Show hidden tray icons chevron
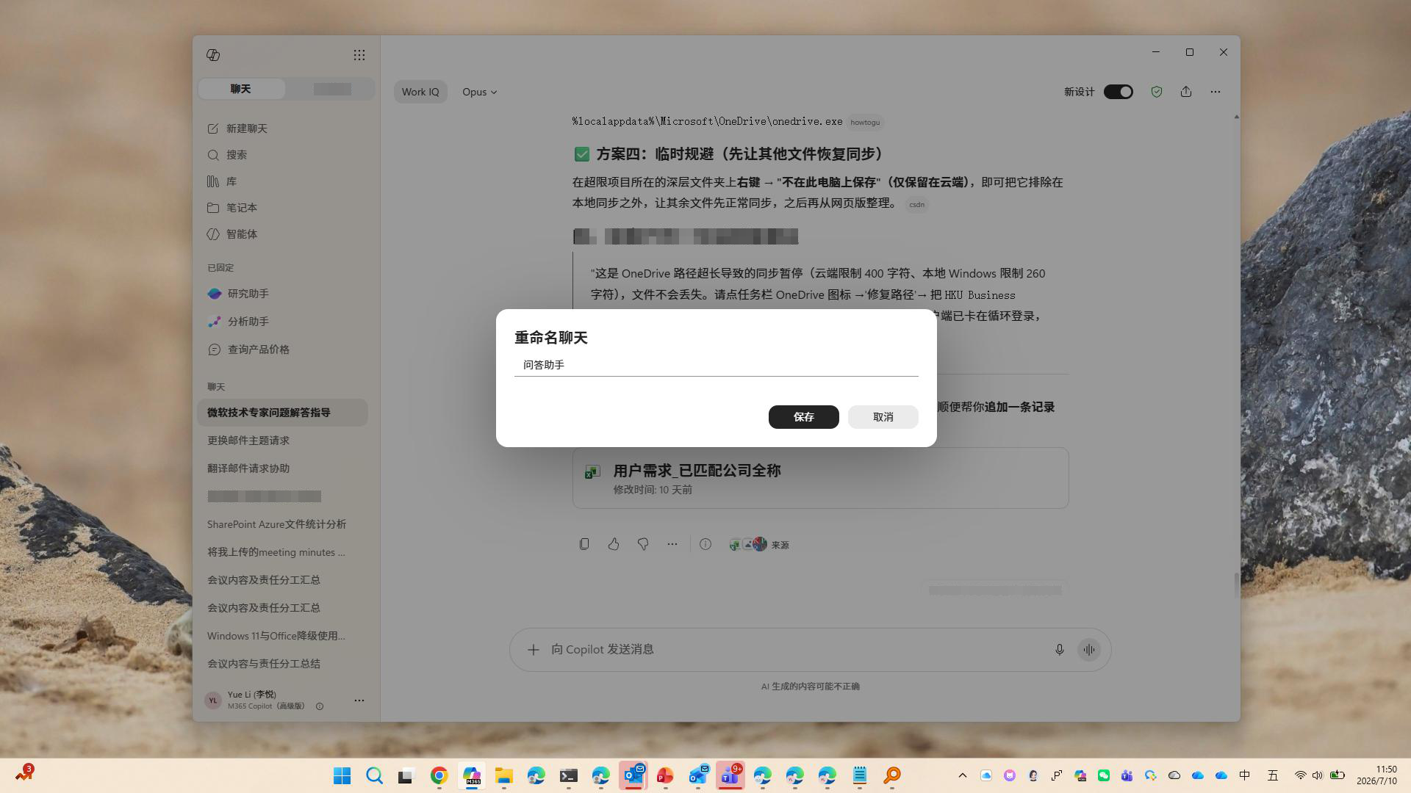The width and height of the screenshot is (1411, 793). [963, 775]
